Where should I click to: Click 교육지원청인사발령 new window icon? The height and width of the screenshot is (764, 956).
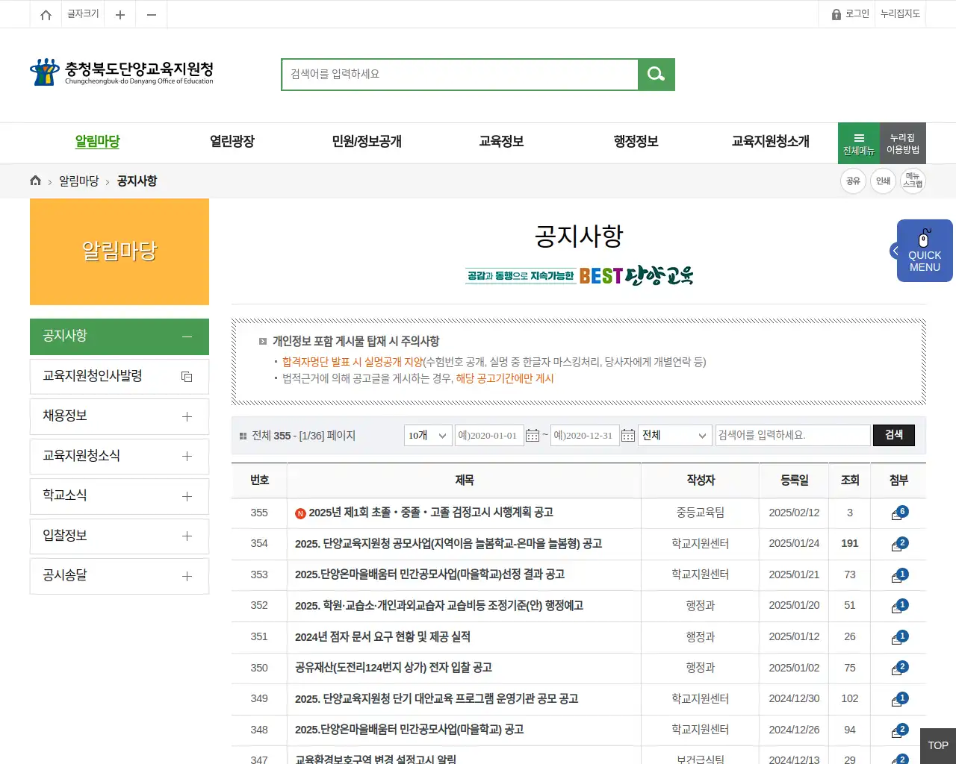click(x=187, y=377)
